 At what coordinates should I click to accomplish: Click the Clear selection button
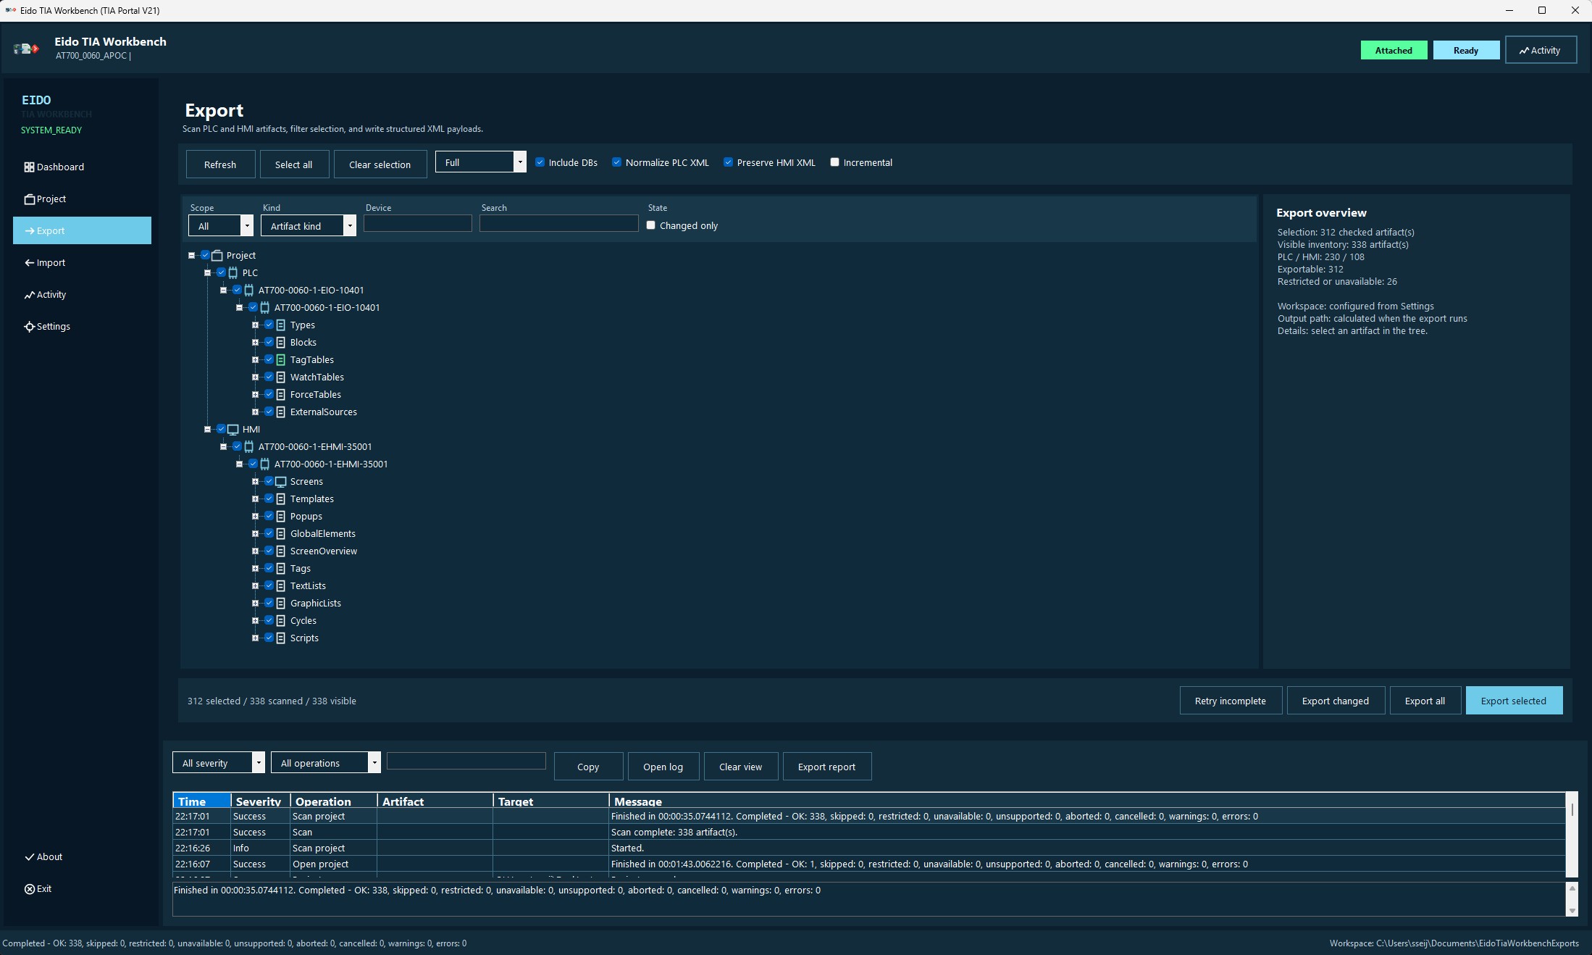tap(380, 164)
